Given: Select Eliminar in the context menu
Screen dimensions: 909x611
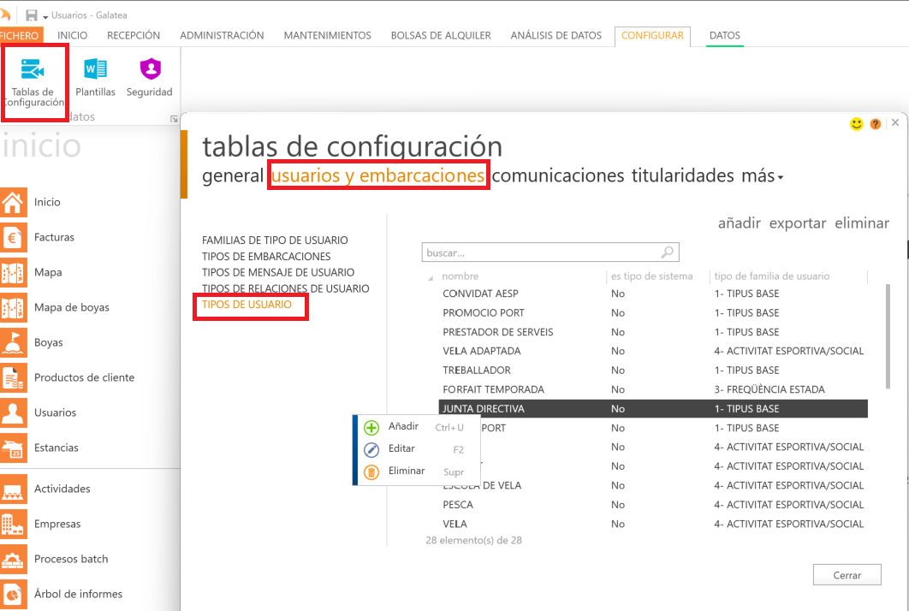Looking at the screenshot, I should tap(406, 471).
